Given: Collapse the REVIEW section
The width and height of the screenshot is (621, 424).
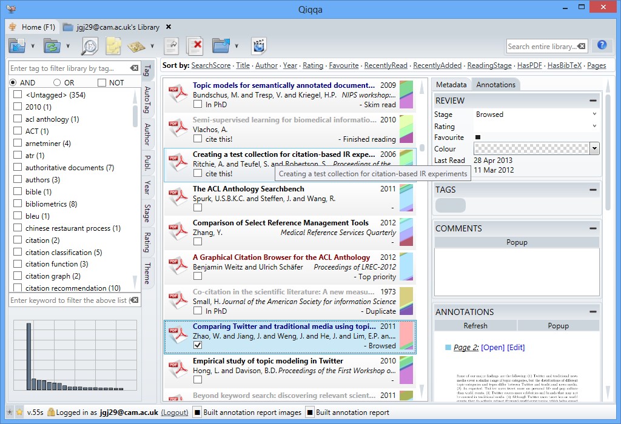Looking at the screenshot, I should click(592, 101).
